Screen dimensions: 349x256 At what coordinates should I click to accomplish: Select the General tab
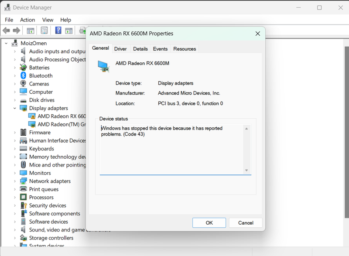[100, 48]
